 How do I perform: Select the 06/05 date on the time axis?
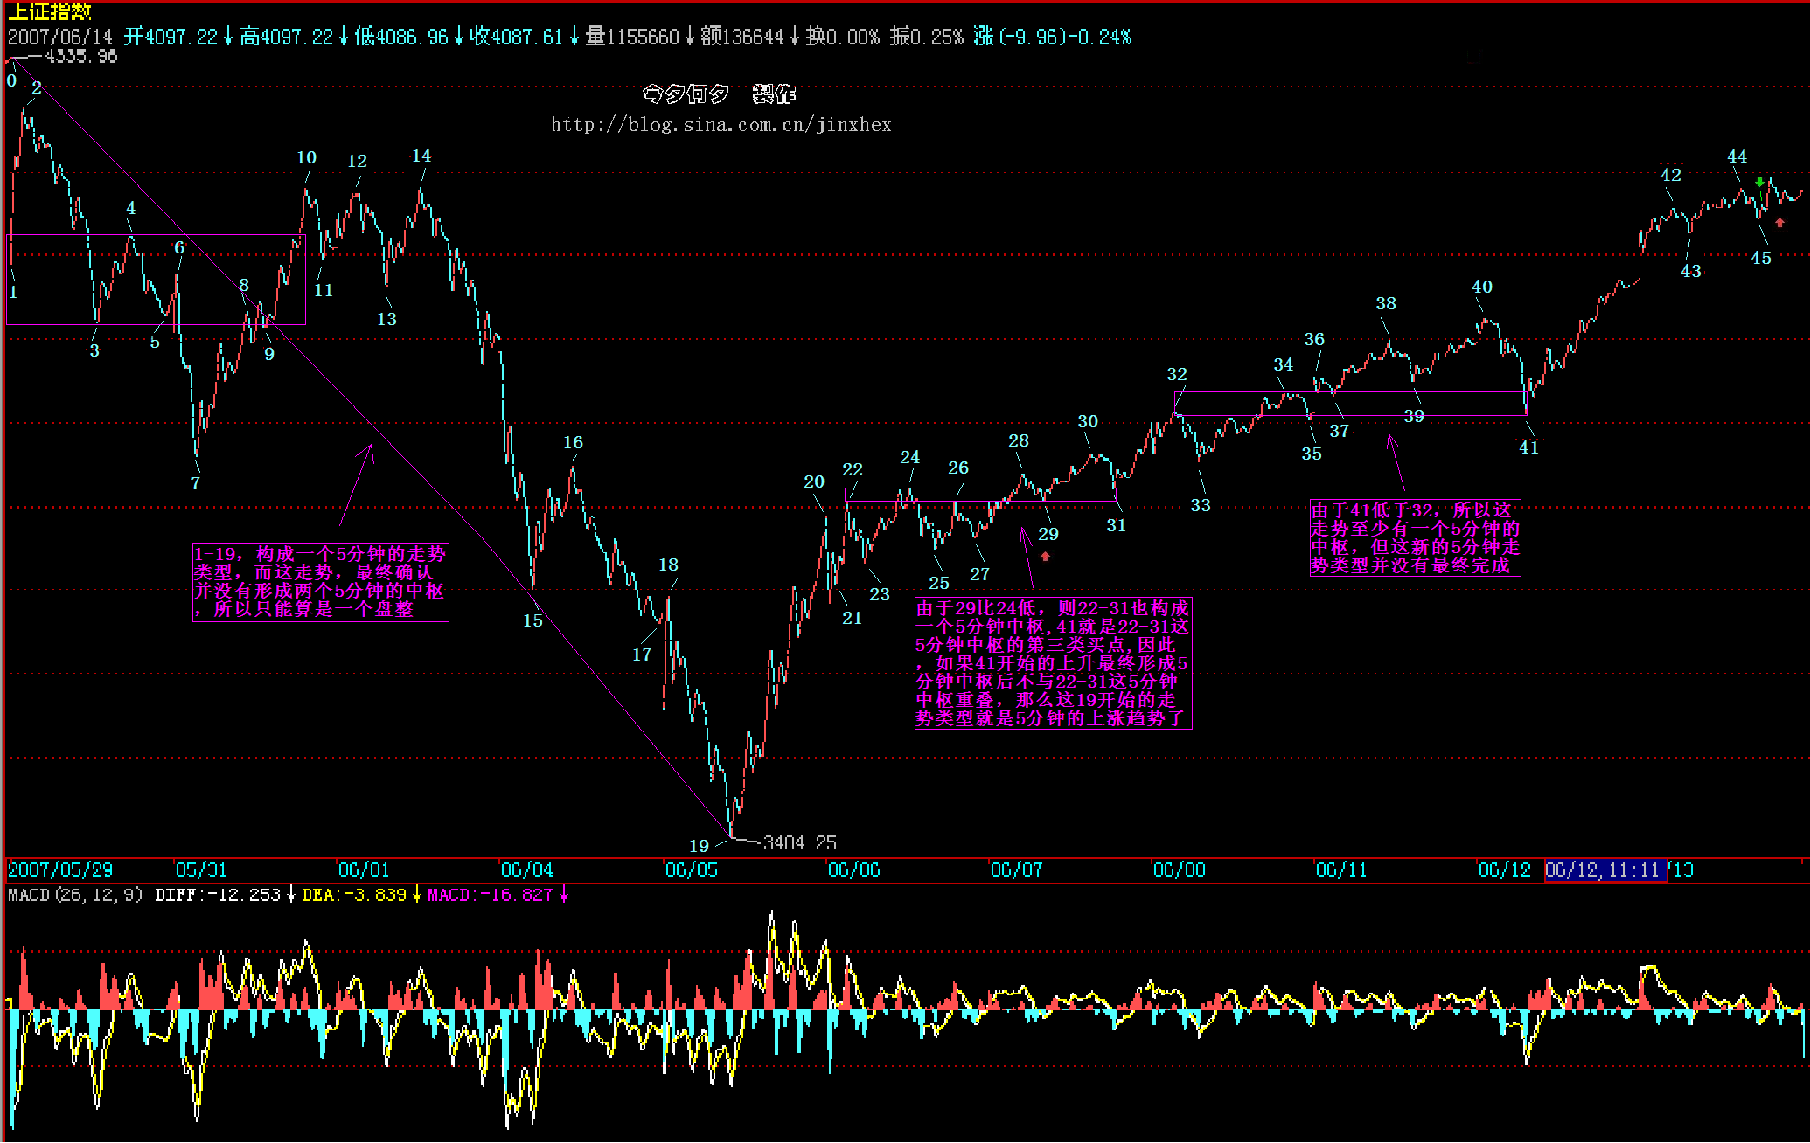pos(691,870)
